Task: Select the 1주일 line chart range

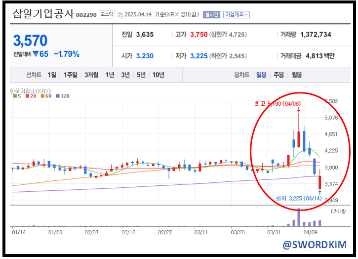Action: (x=70, y=75)
